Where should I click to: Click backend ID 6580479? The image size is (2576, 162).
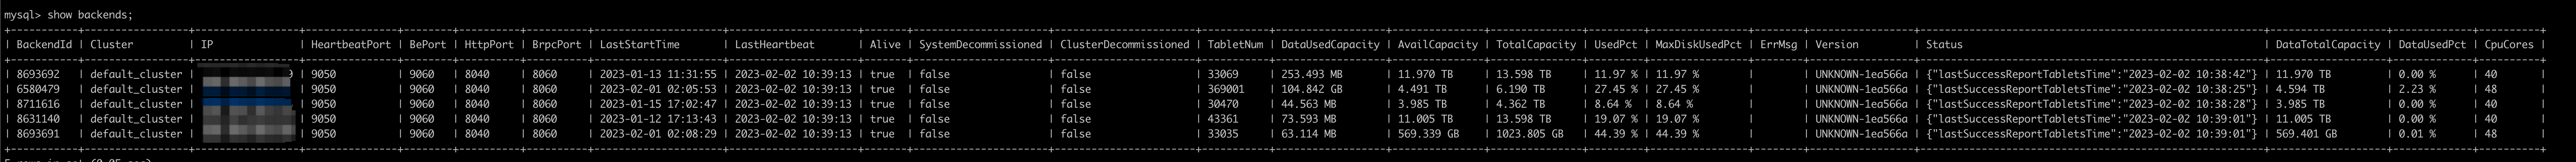pos(38,89)
